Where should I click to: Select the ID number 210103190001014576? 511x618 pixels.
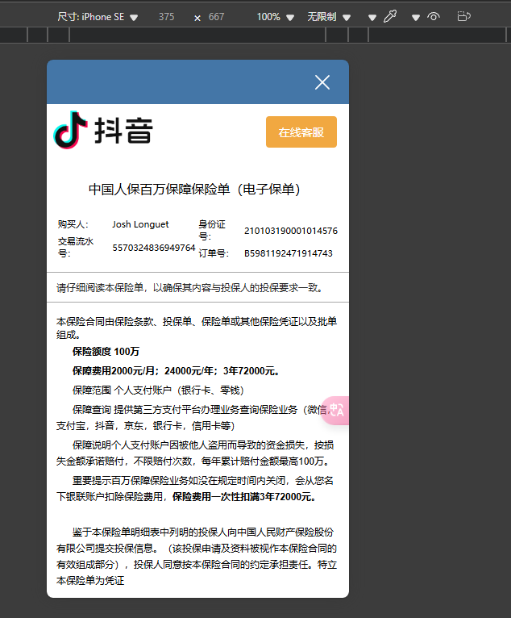[x=290, y=231]
